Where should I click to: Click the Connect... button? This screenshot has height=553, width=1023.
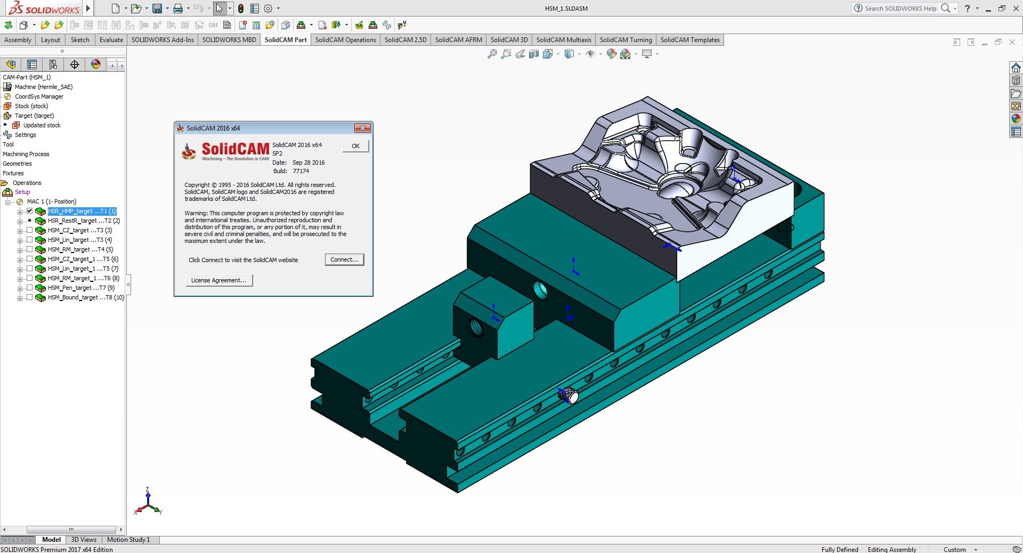[344, 259]
